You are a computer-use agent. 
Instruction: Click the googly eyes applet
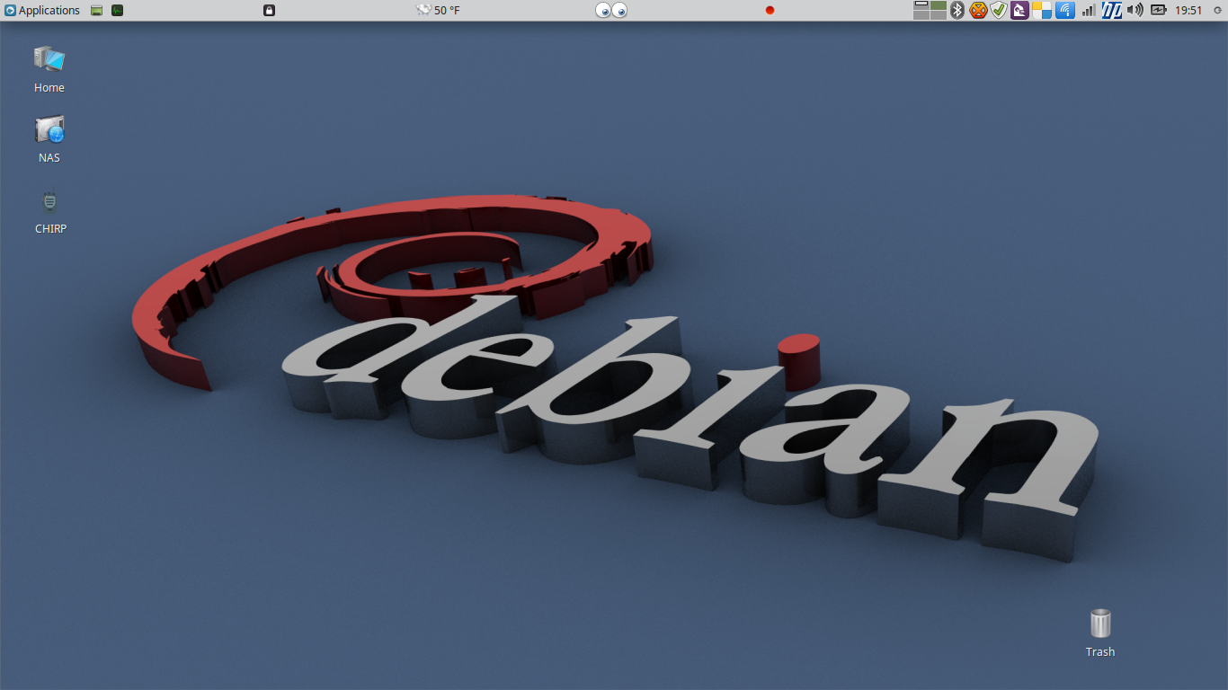click(x=611, y=11)
